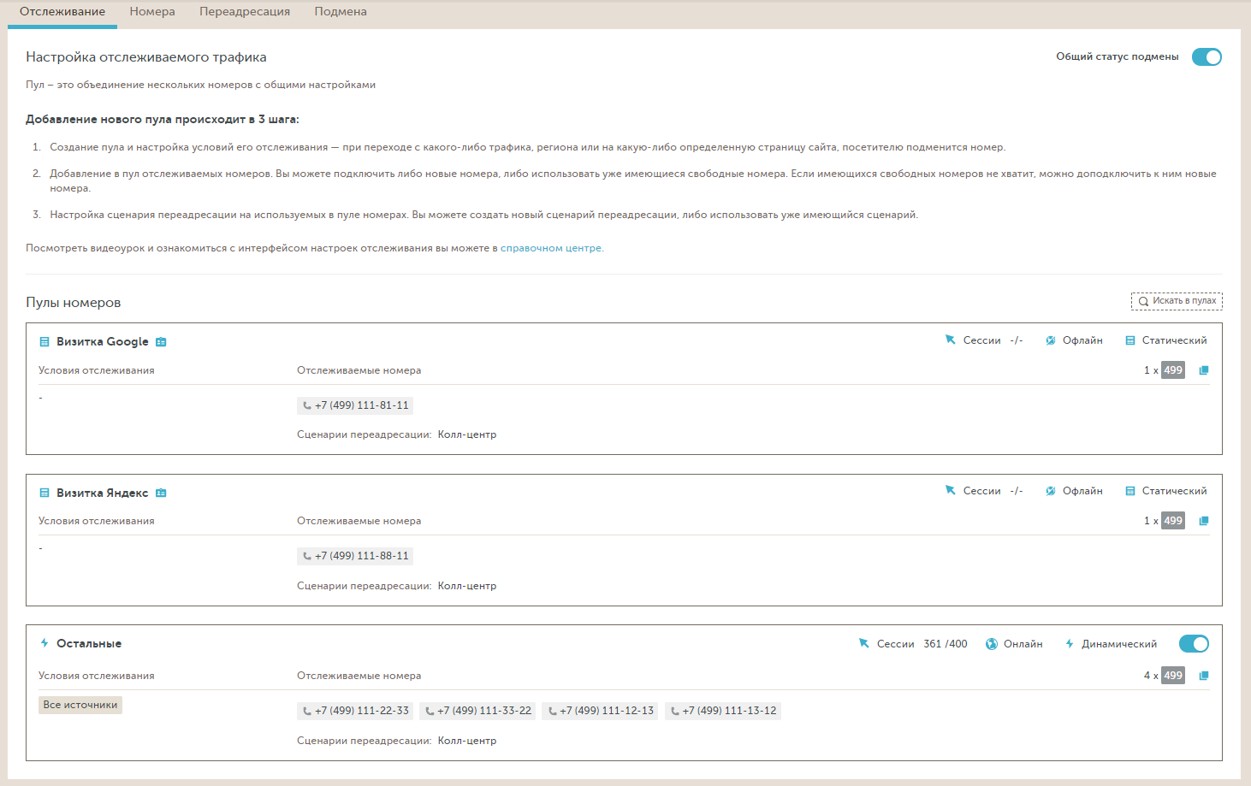Open the справочном центре link
The height and width of the screenshot is (786, 1251).
point(551,248)
